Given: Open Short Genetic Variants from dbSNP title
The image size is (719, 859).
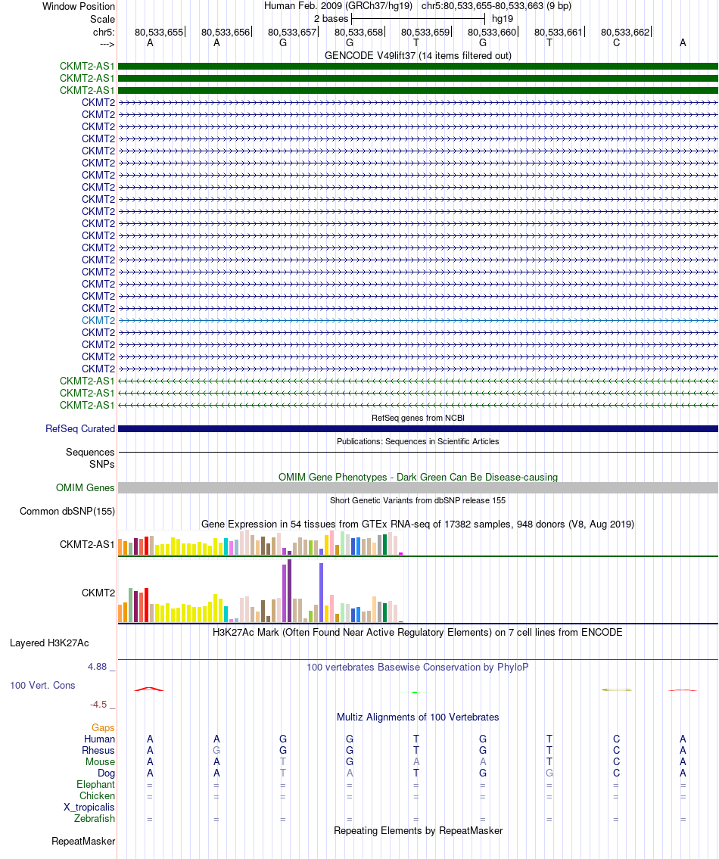Looking at the screenshot, I should click(x=418, y=500).
